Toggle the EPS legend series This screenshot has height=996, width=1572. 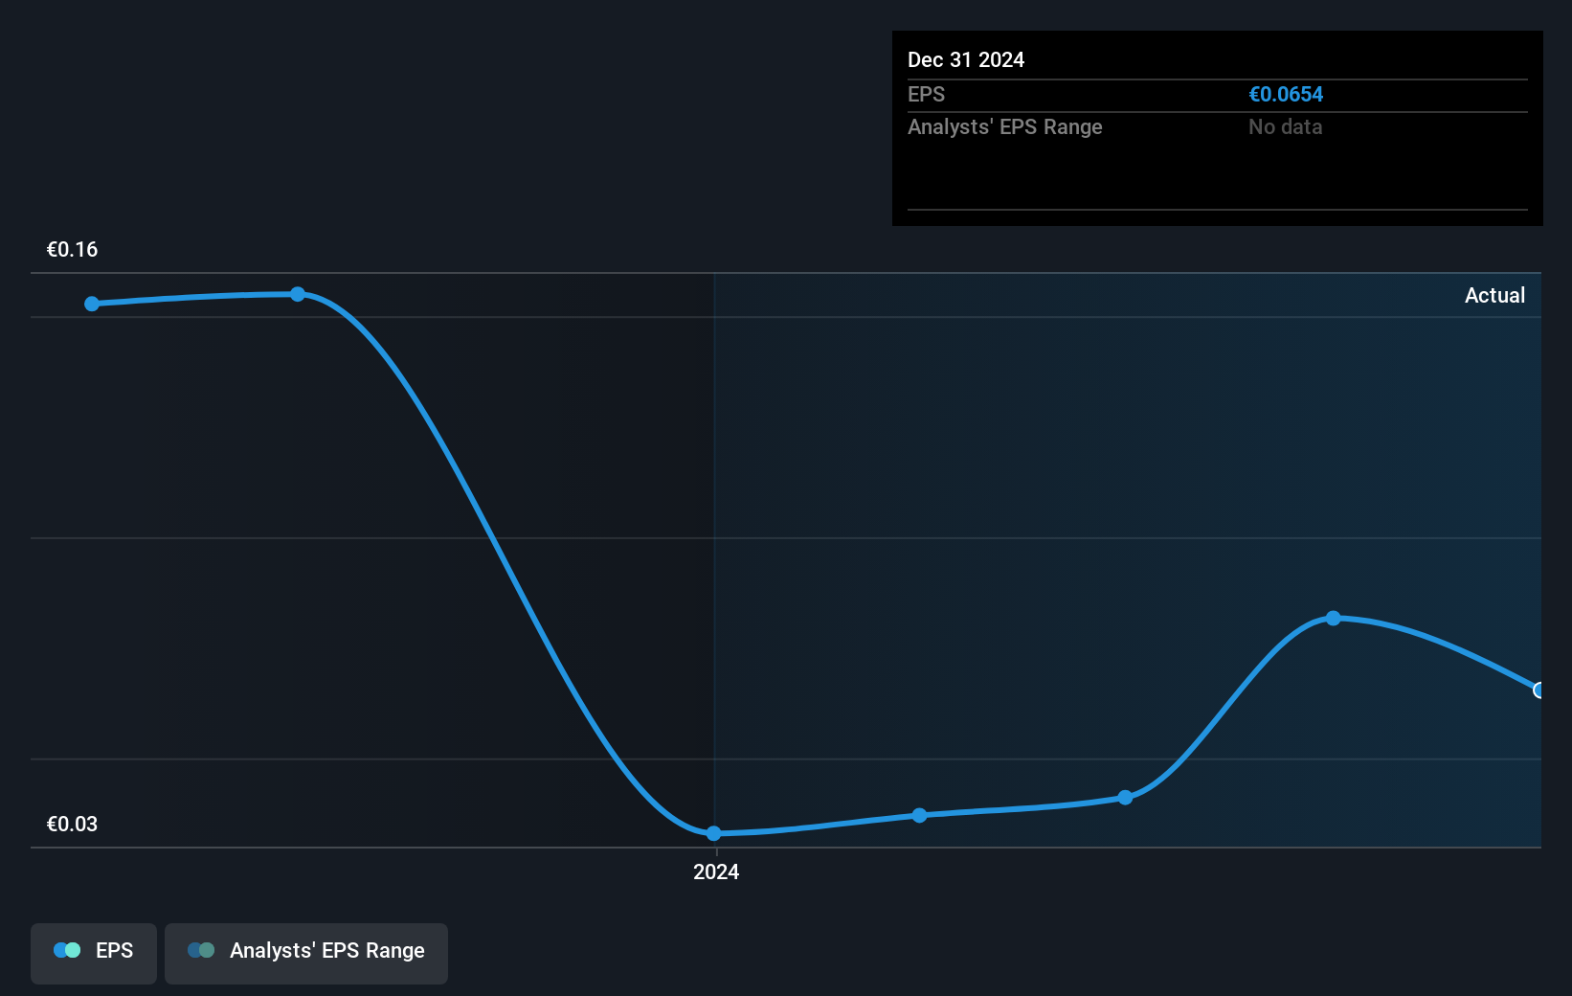coord(94,953)
